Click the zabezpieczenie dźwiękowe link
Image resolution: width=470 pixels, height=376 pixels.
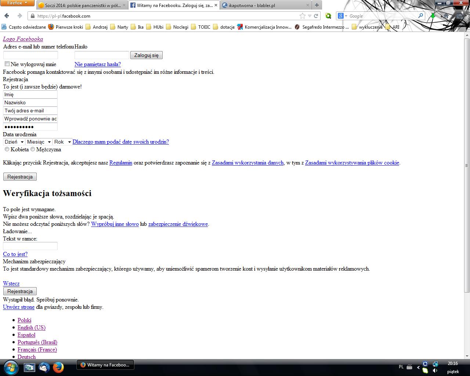[178, 224]
